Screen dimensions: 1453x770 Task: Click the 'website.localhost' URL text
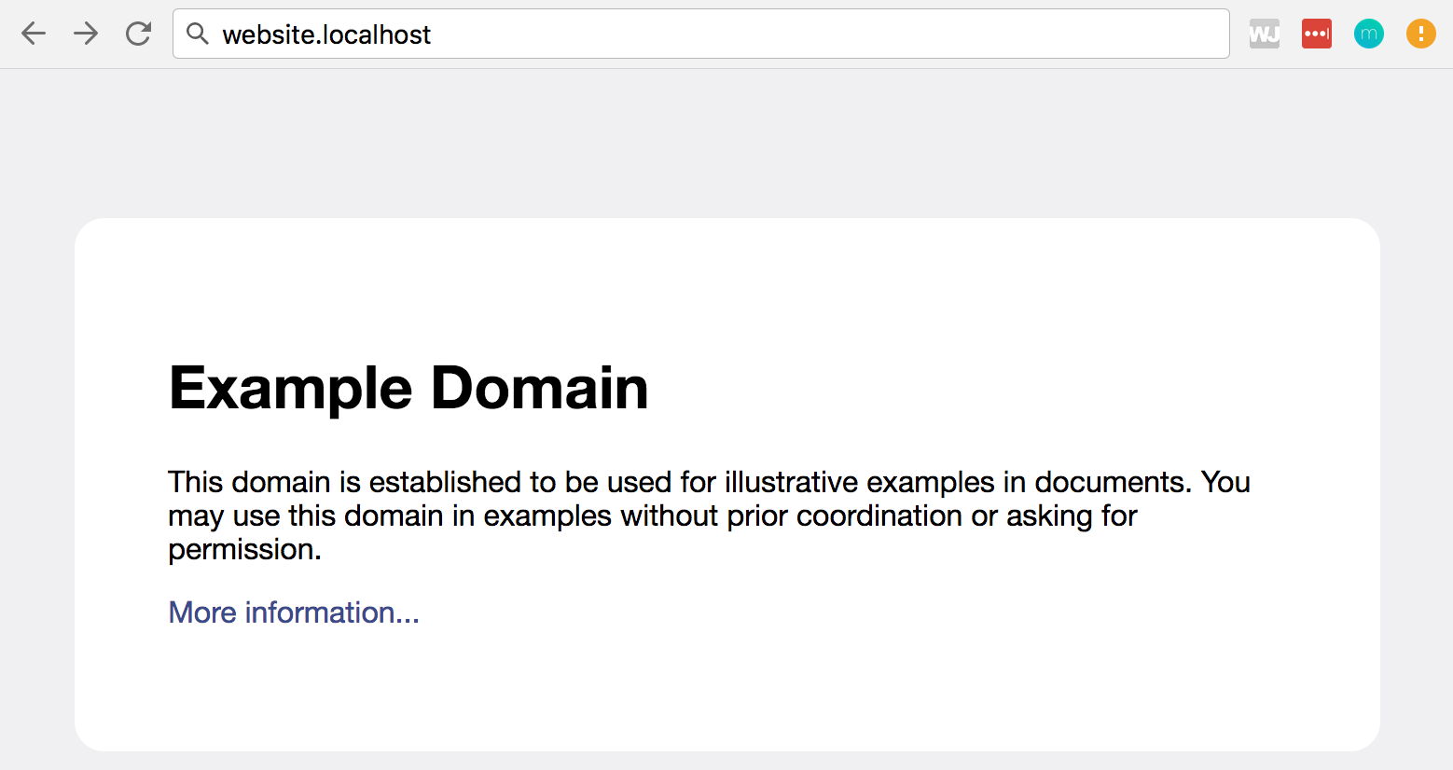[x=326, y=35]
